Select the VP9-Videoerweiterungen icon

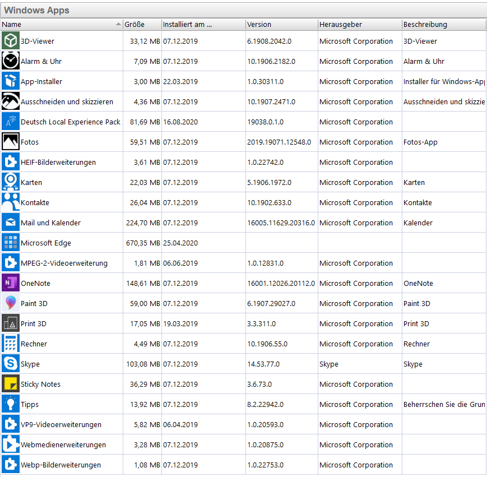click(11, 424)
